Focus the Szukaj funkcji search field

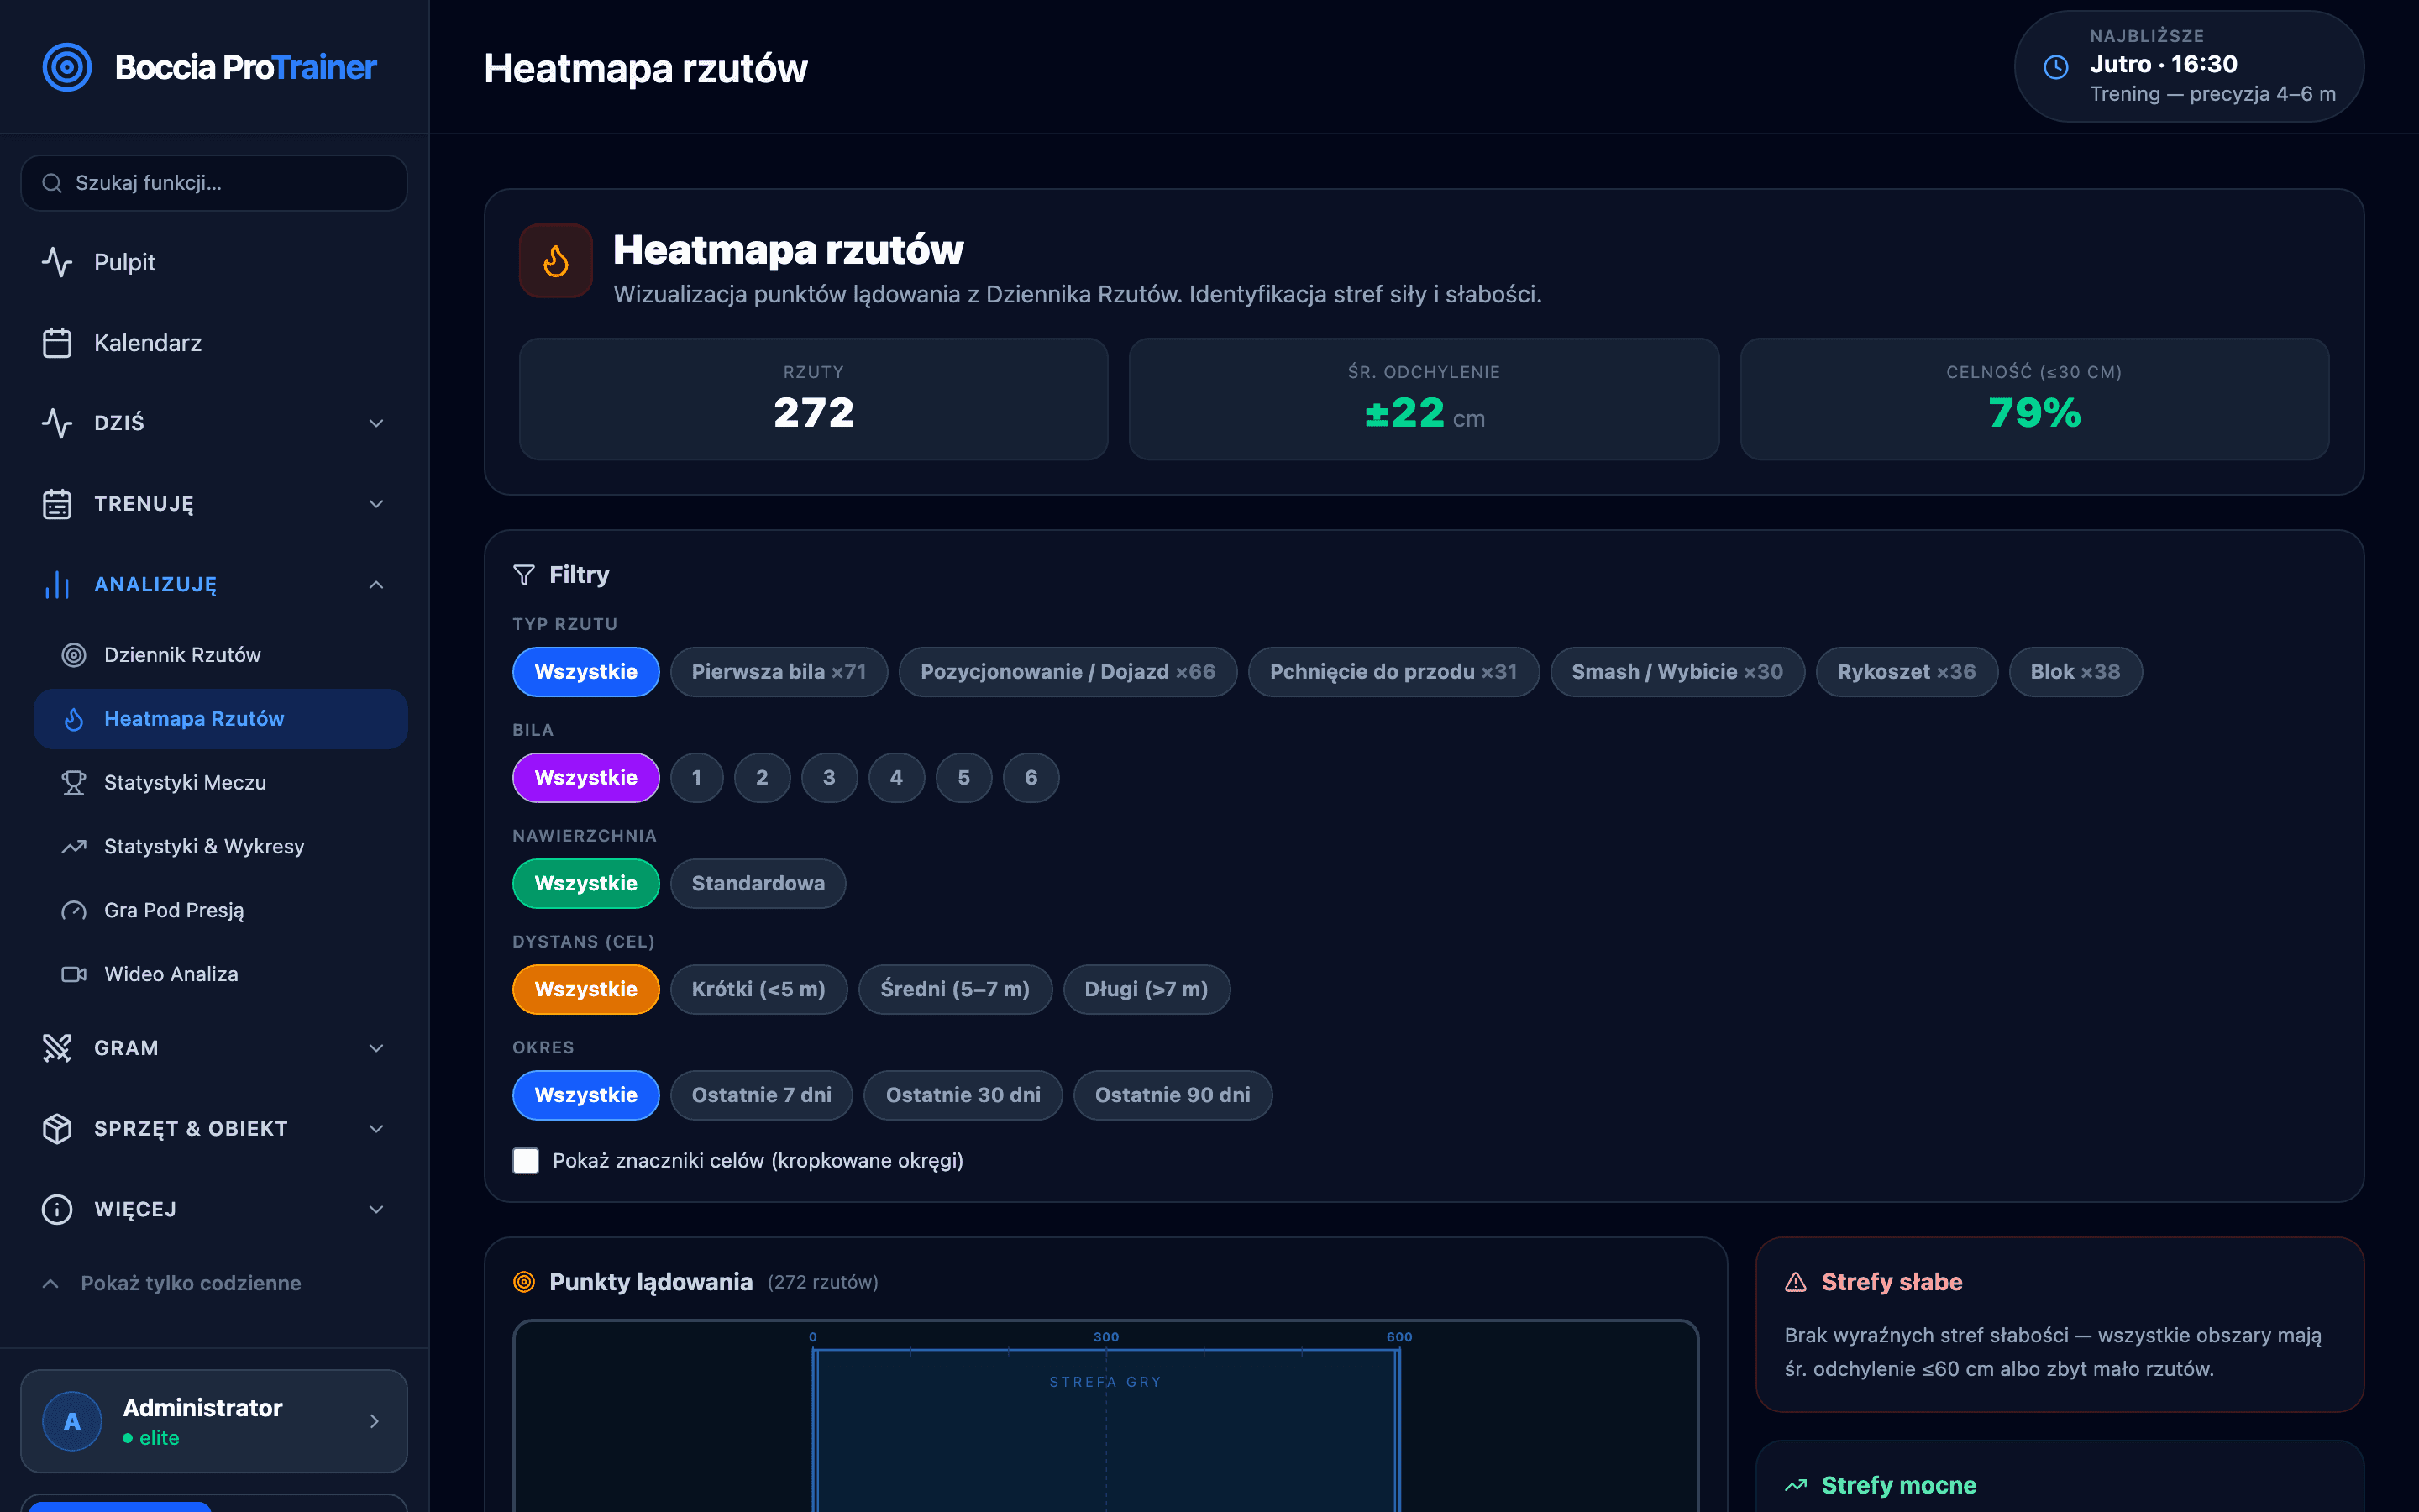point(214,183)
